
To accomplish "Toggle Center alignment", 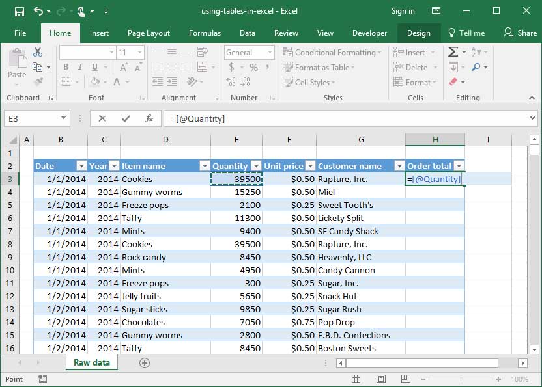I will (x=172, y=67).
